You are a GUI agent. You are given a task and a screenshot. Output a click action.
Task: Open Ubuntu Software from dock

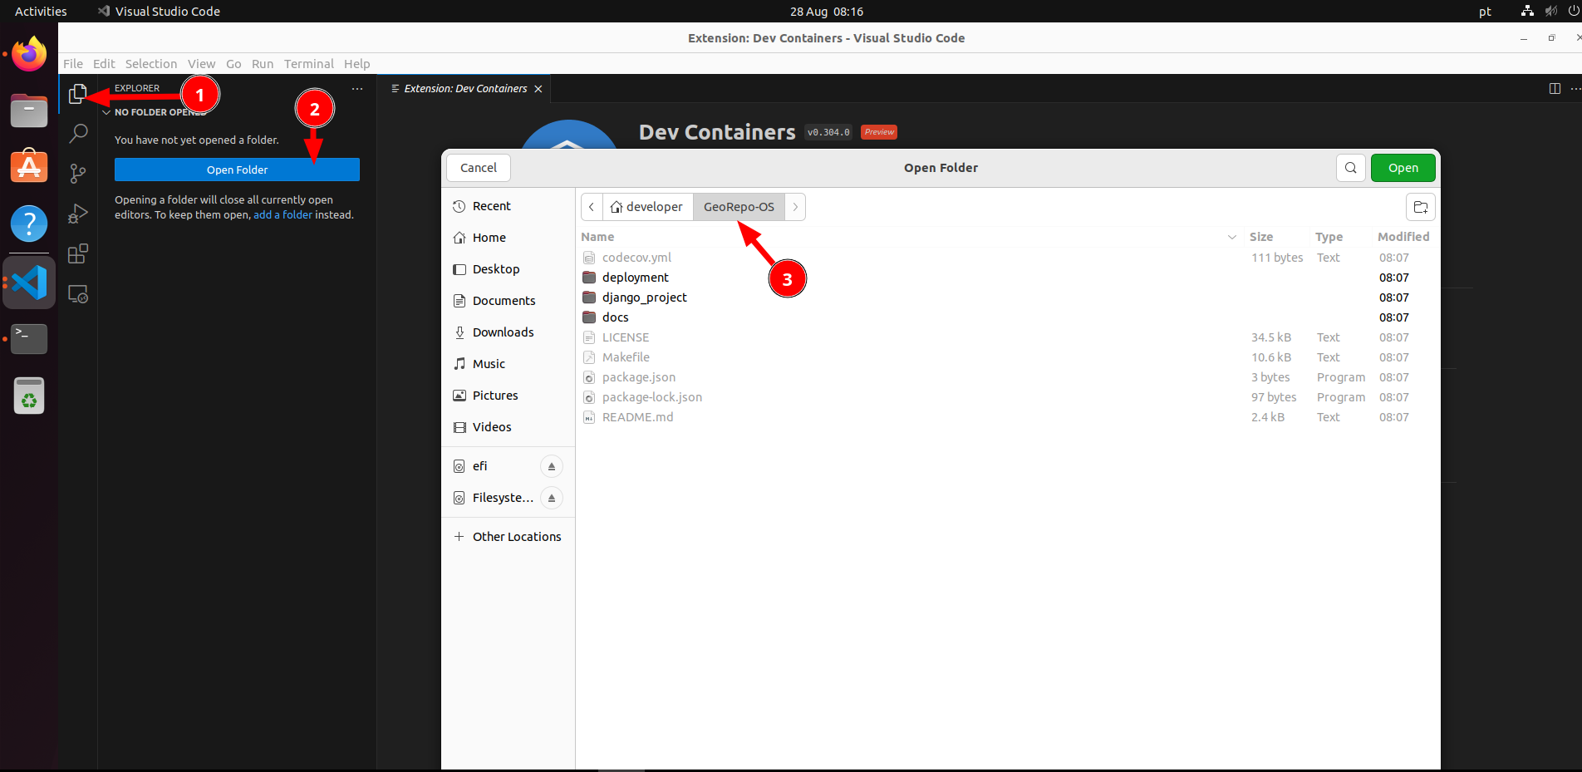(x=29, y=166)
